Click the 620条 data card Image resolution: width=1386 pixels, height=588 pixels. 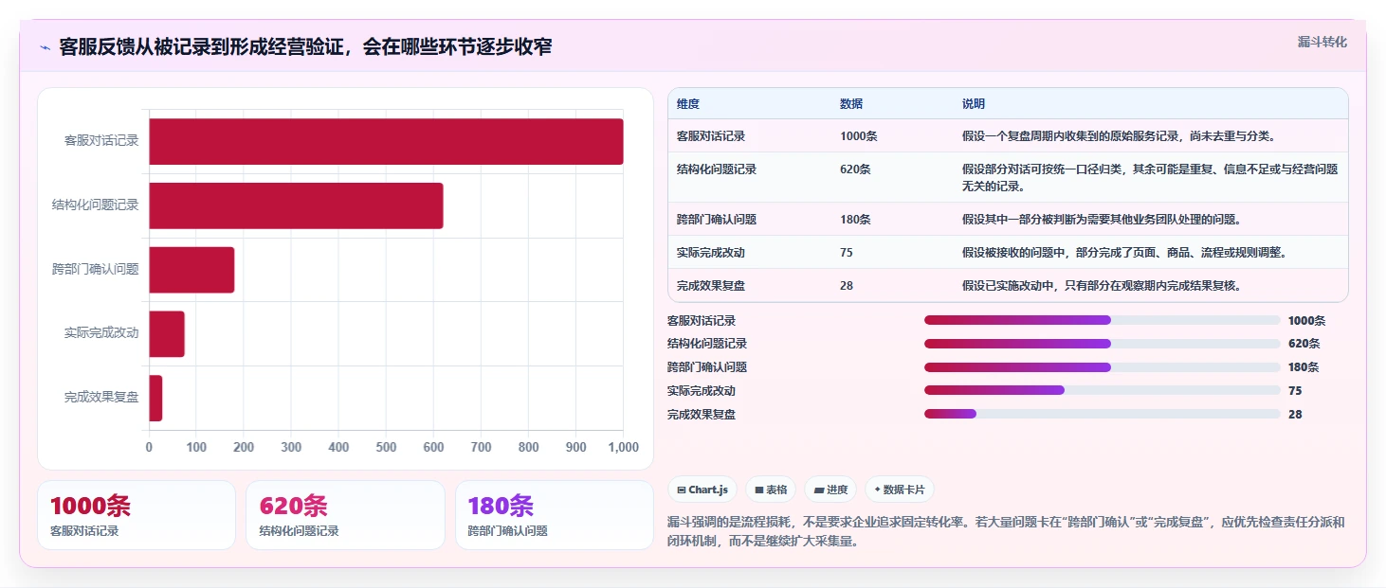(345, 515)
